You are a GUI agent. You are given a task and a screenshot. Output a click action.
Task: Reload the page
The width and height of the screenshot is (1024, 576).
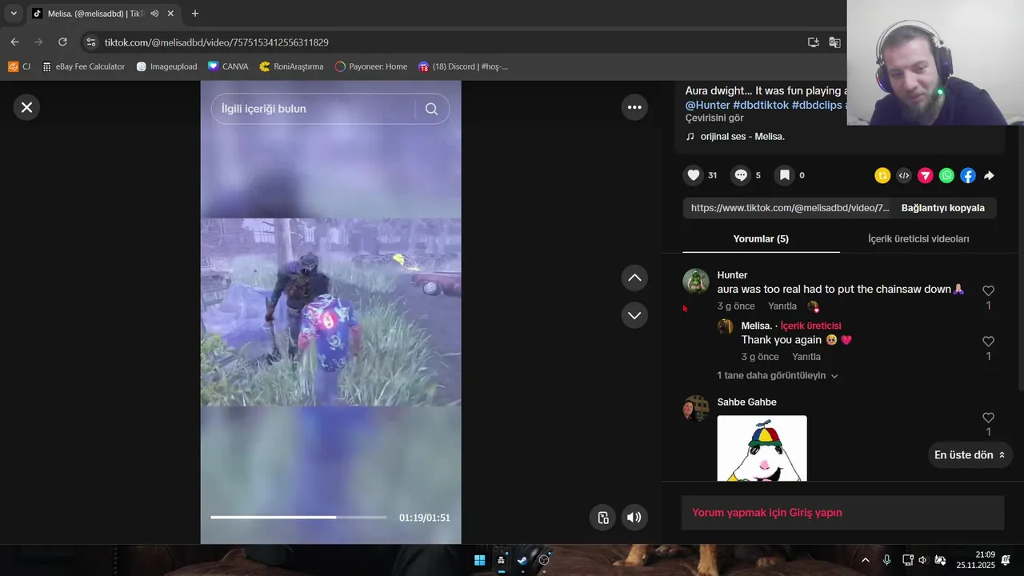(62, 42)
